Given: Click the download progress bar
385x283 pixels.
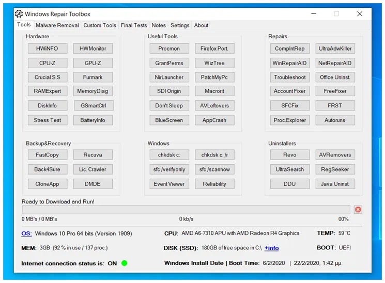Looking at the screenshot, I should (186, 210).
